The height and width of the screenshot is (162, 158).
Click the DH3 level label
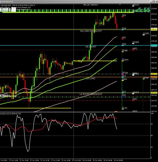pos(124,44)
